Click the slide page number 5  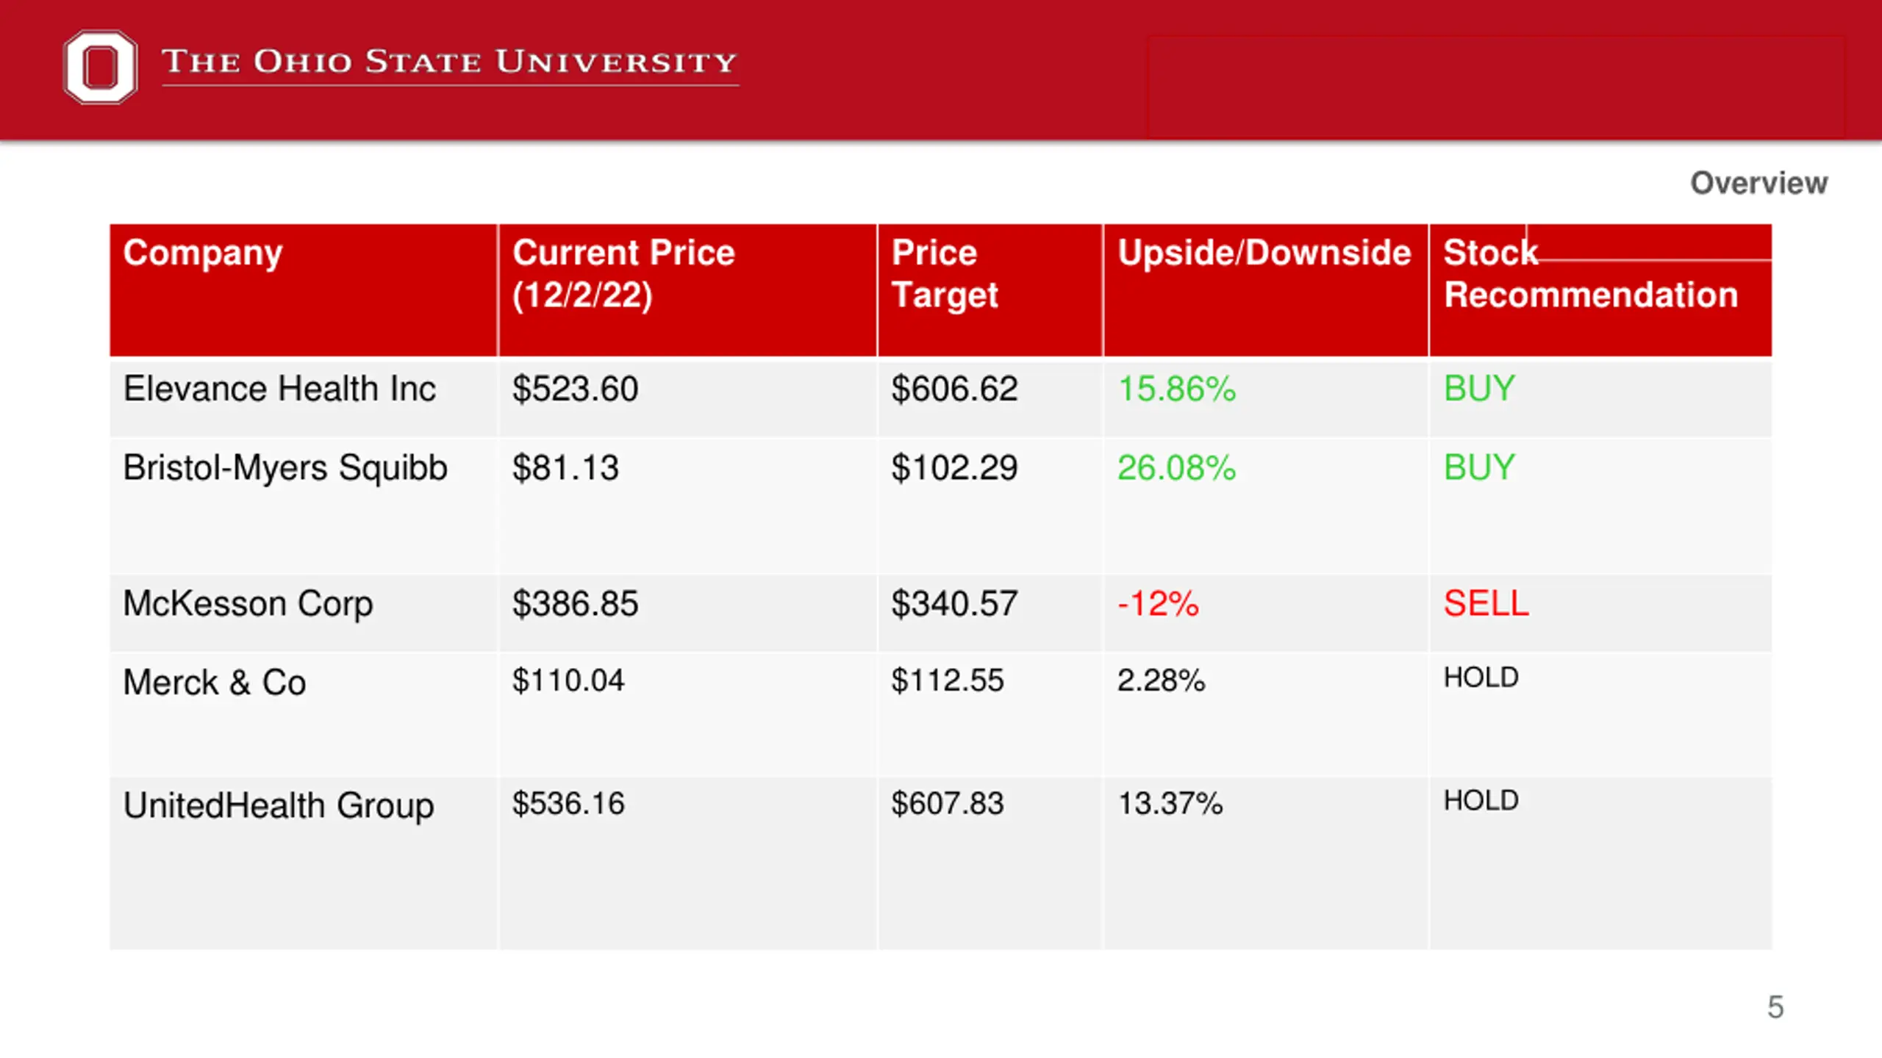(1775, 1007)
